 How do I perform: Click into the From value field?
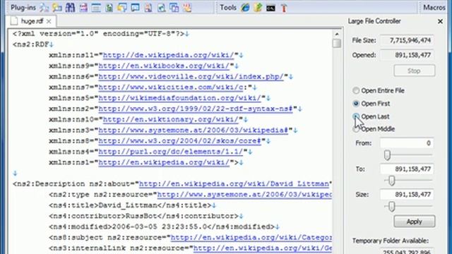[x=407, y=143]
